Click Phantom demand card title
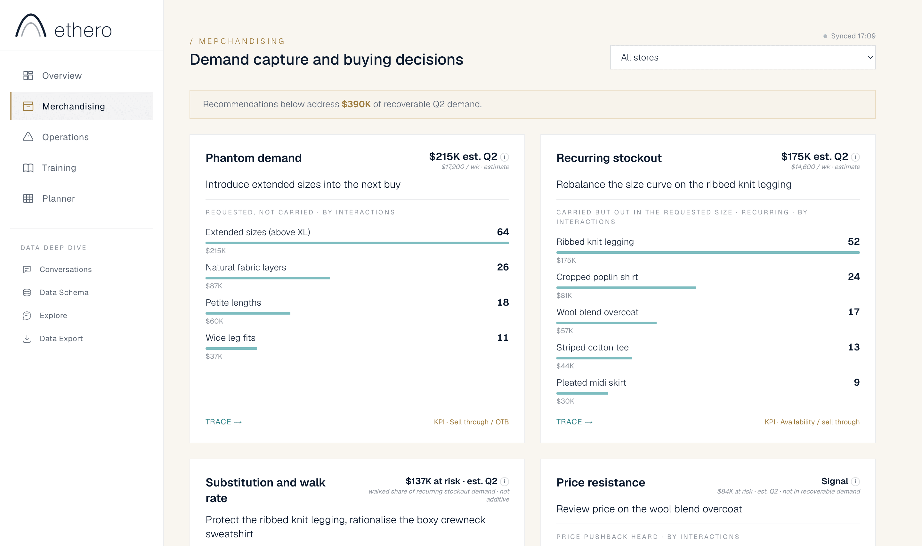Image resolution: width=922 pixels, height=546 pixels. pyautogui.click(x=254, y=158)
